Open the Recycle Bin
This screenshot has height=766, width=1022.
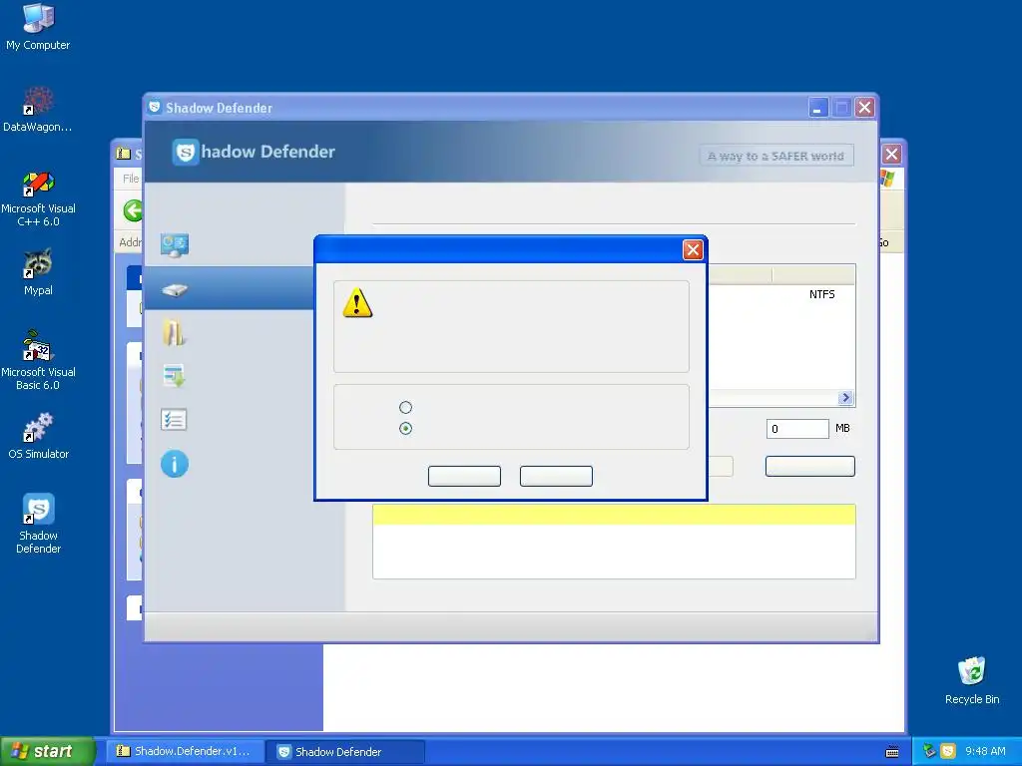(972, 680)
